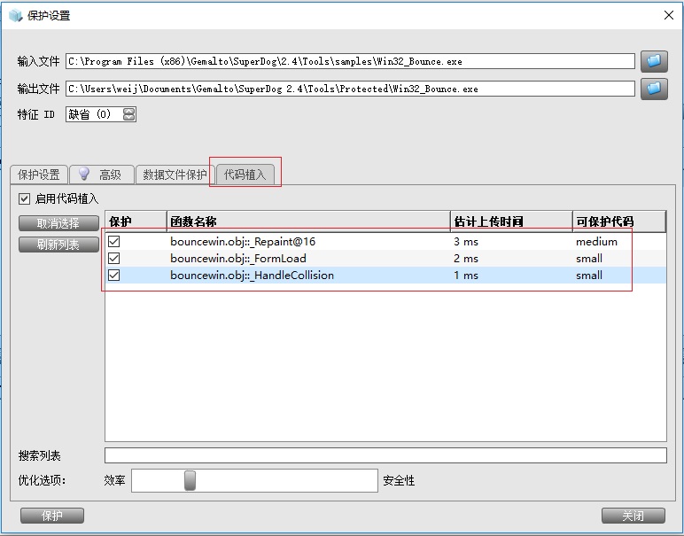Click the 取消选择 button
684x536 pixels.
coord(58,223)
